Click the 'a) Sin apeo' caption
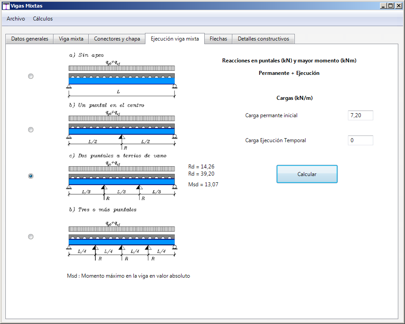405x324 pixels. point(86,55)
